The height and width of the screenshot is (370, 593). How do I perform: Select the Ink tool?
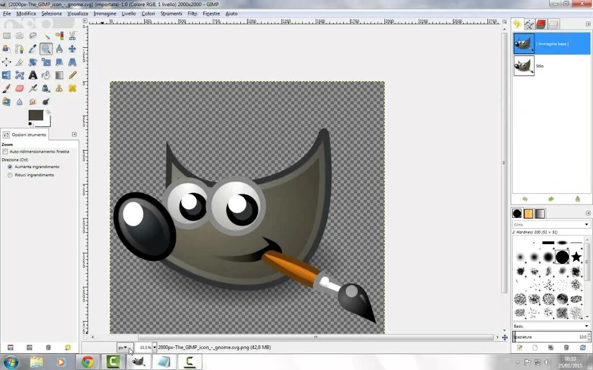[46, 88]
